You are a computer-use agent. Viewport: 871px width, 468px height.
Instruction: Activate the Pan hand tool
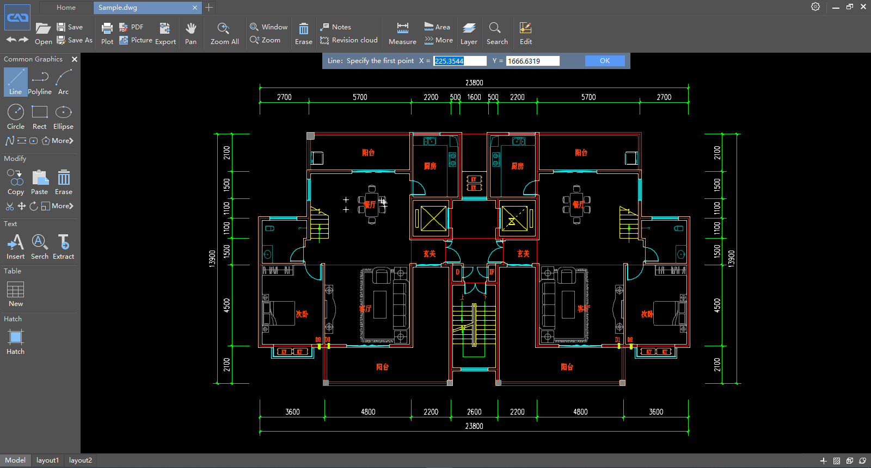click(191, 33)
